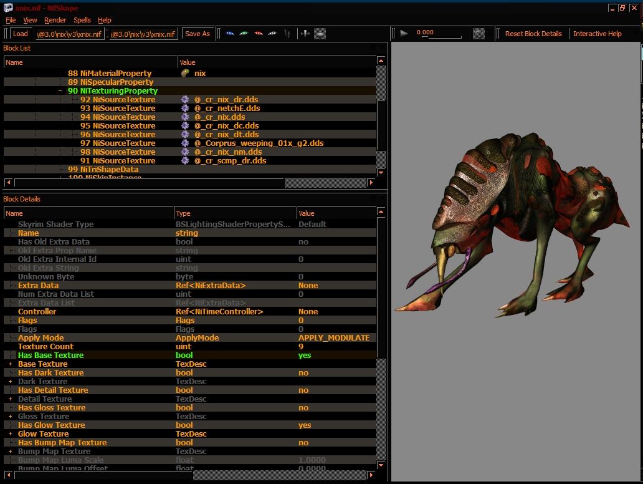Collapse the 90 NiTexturingProperty node

click(x=60, y=90)
